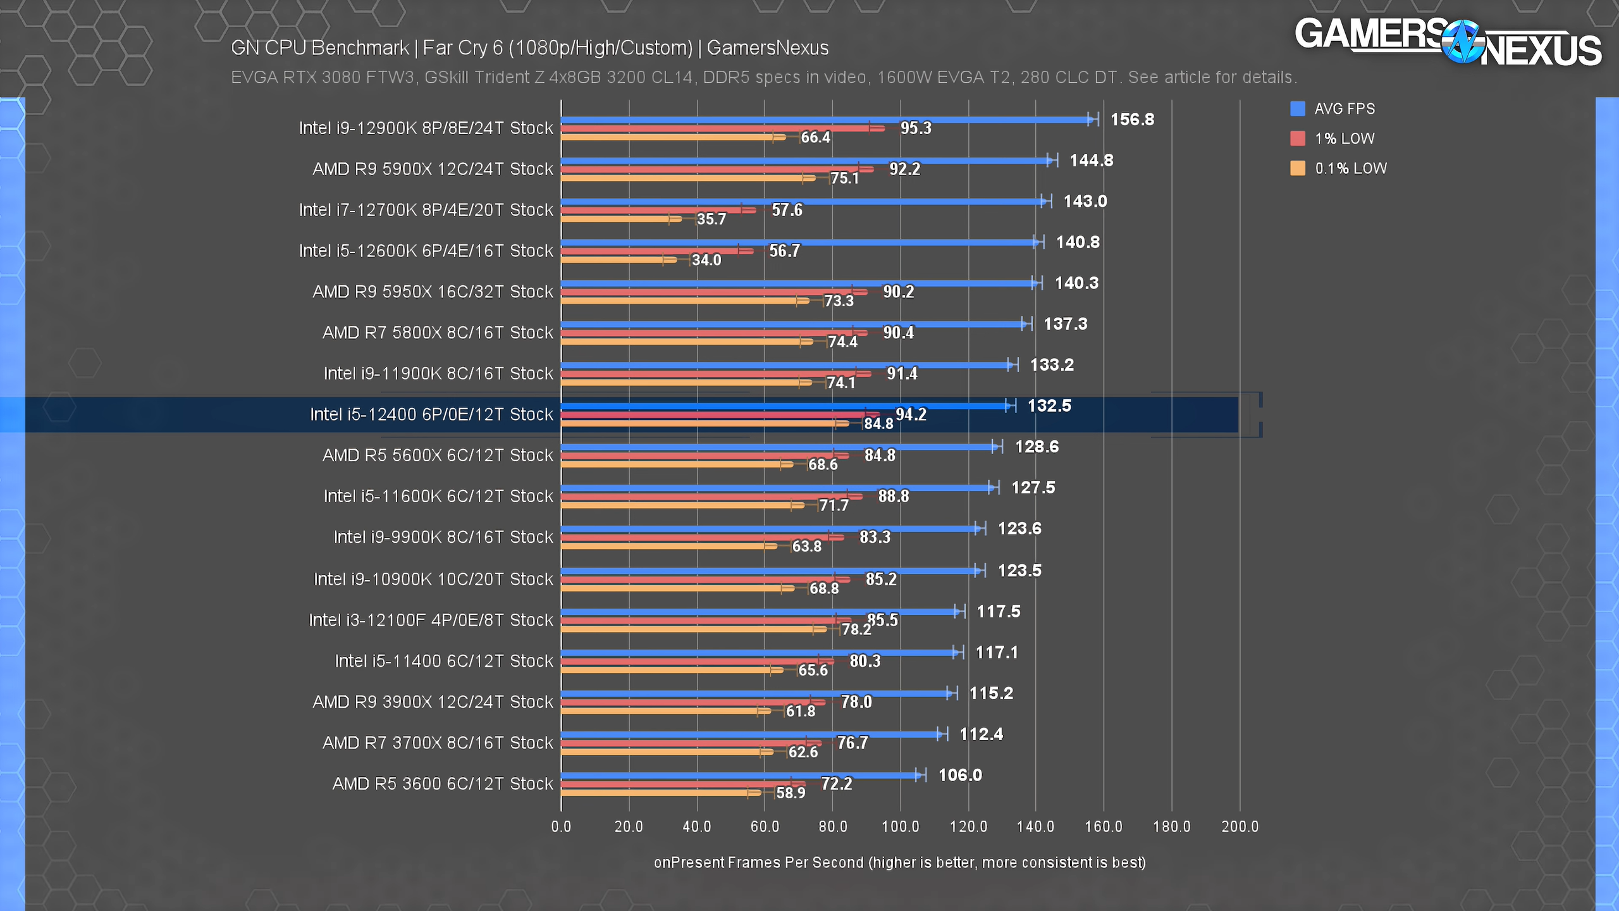Click the 112.4 average FPS value
This screenshot has width=1619, height=911.
click(981, 734)
